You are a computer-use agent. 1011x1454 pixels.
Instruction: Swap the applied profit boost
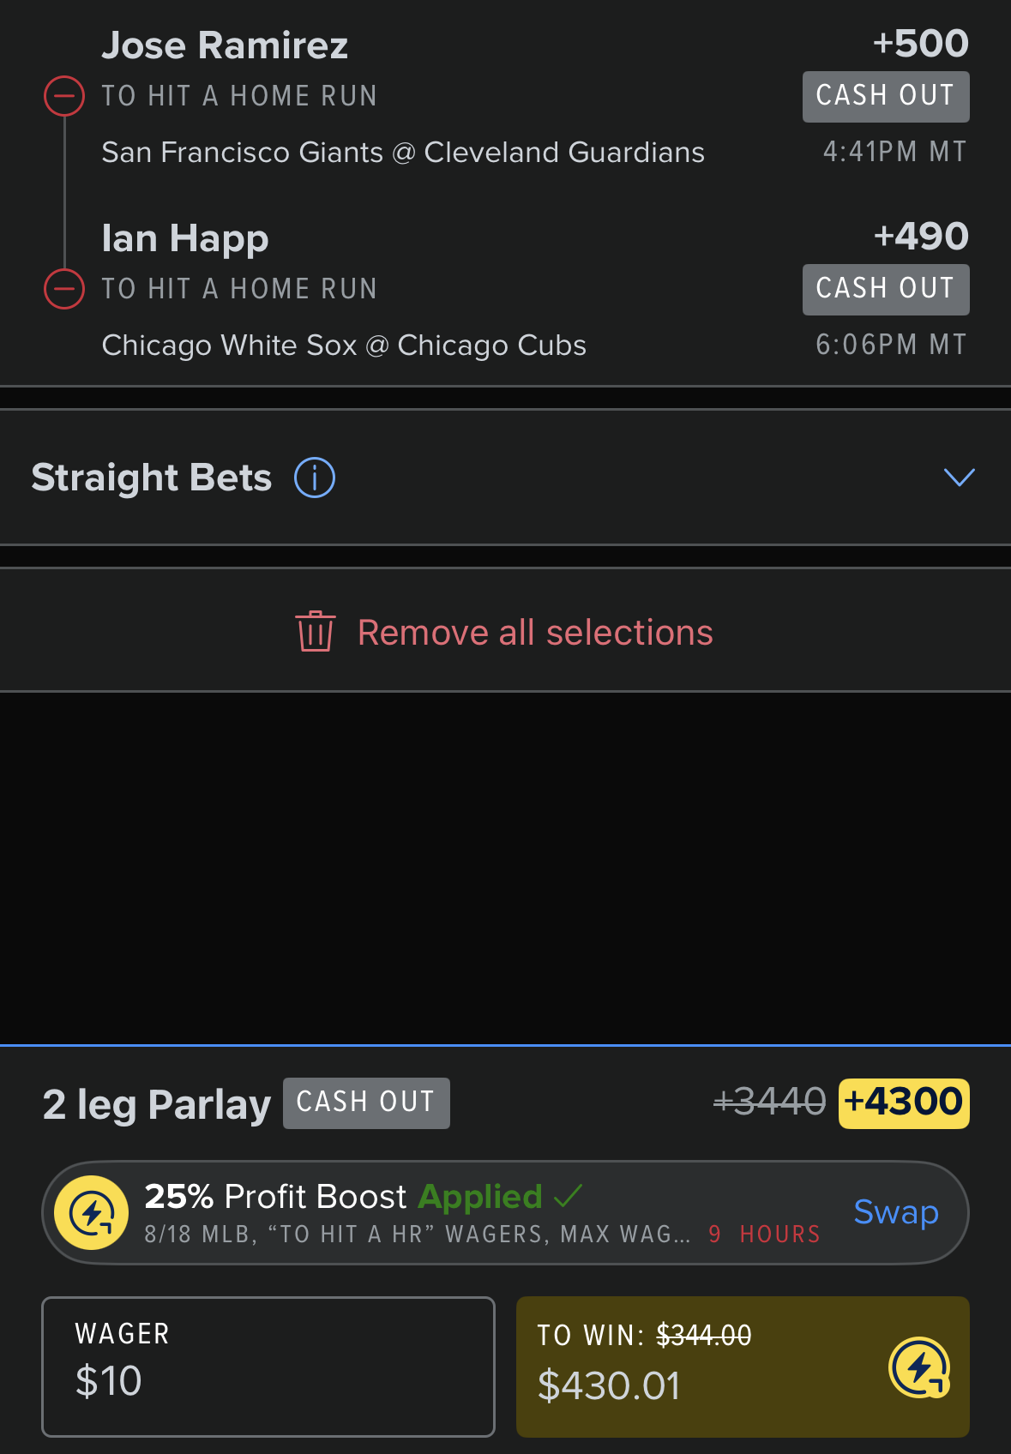point(896,1211)
